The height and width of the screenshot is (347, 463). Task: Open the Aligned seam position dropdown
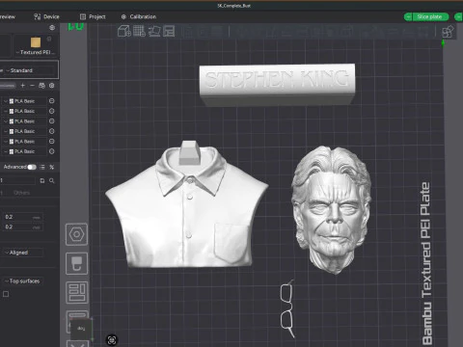[x=23, y=253]
